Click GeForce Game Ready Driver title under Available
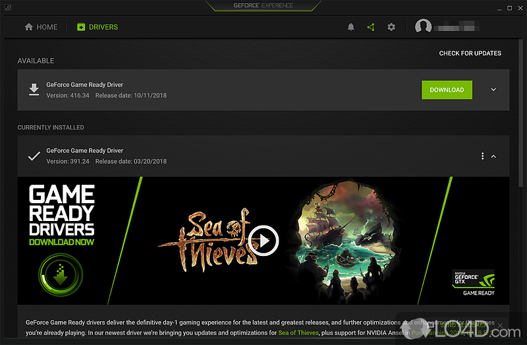 85,85
